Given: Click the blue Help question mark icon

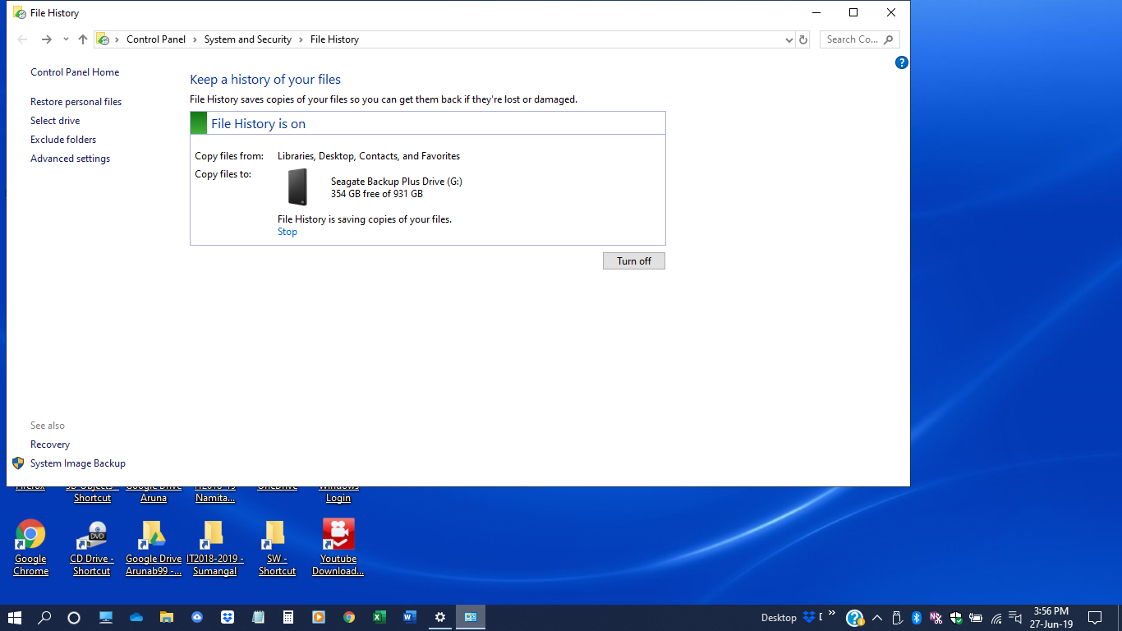Looking at the screenshot, I should (901, 62).
